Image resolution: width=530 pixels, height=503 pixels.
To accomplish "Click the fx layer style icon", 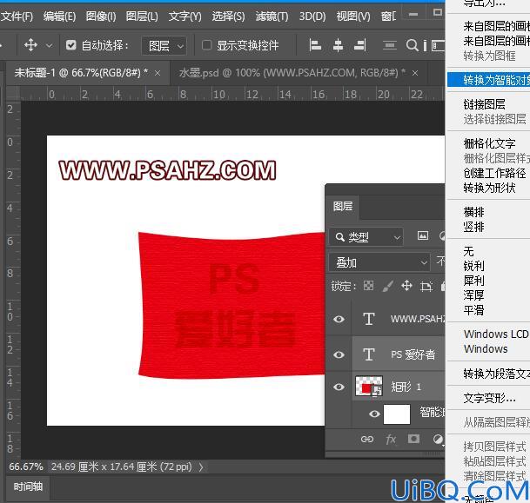I will [391, 439].
